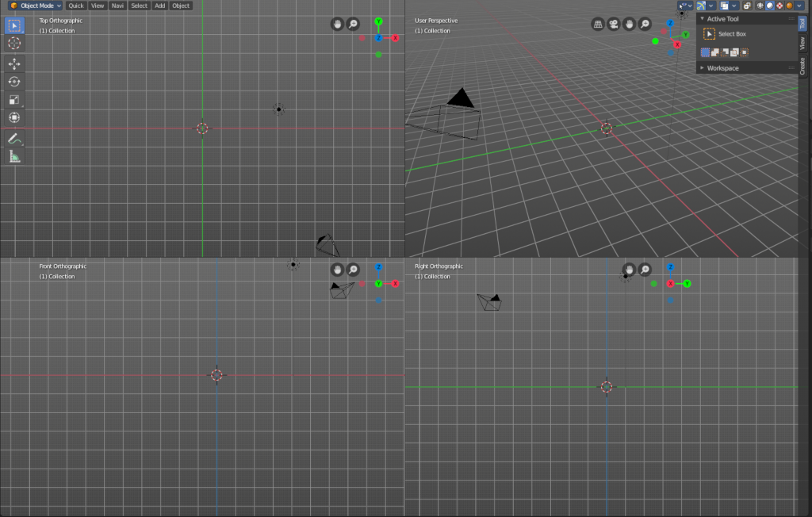The image size is (812, 517).
Task: Click zoom magnifier in User Perspective view
Action: [644, 24]
